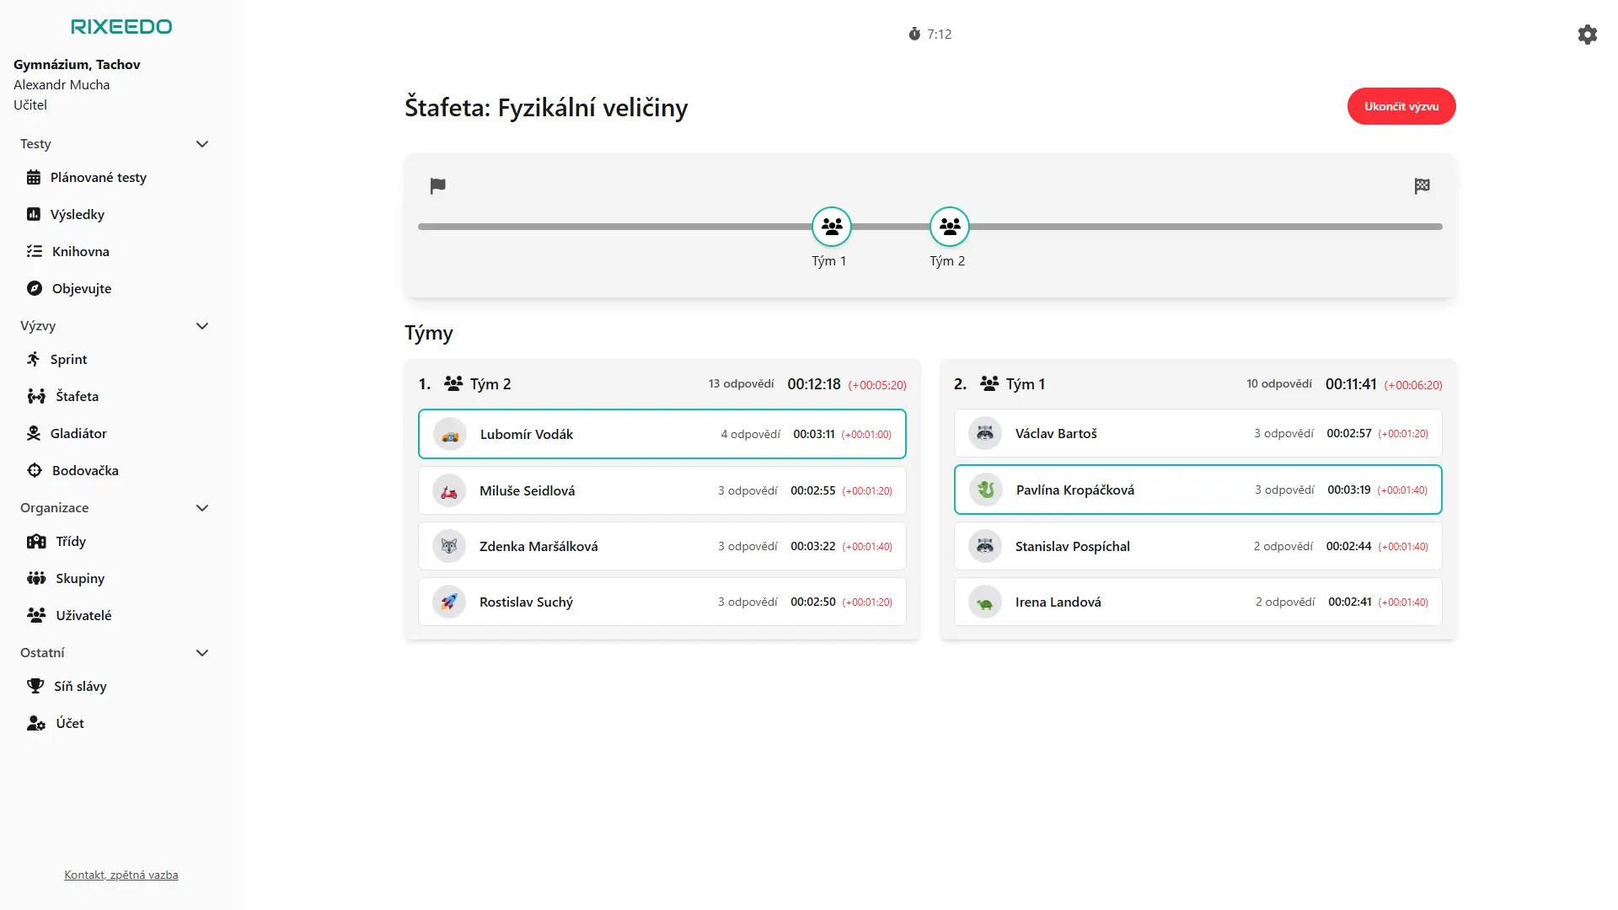Click Lubomír Vodák's car avatar

click(450, 435)
